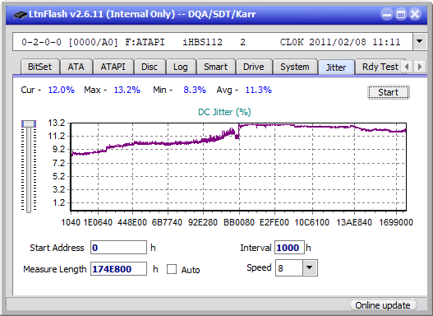Click in the Interval field

pyautogui.click(x=289, y=248)
